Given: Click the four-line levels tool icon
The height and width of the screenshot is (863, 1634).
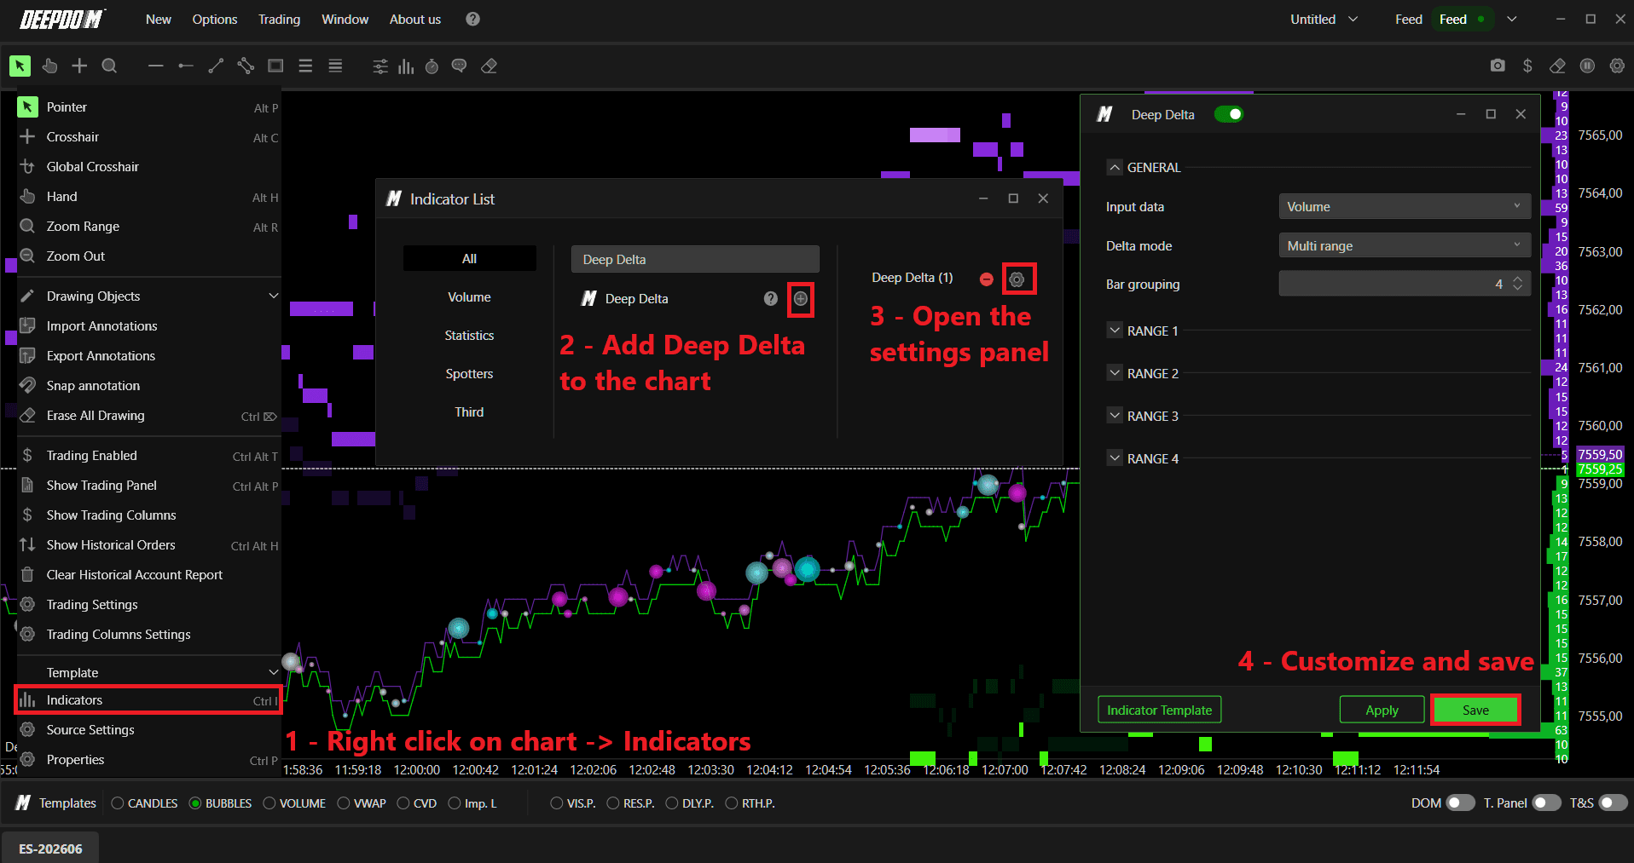Looking at the screenshot, I should (335, 66).
